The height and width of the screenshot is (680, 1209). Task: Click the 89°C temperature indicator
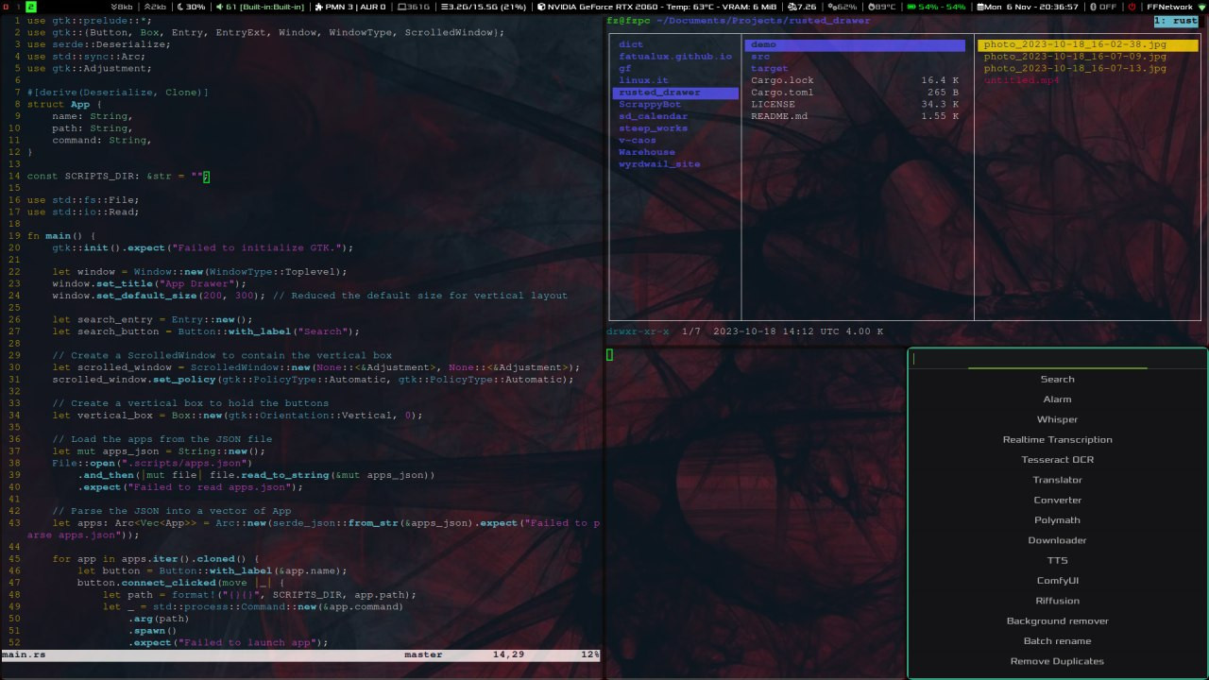[881, 7]
